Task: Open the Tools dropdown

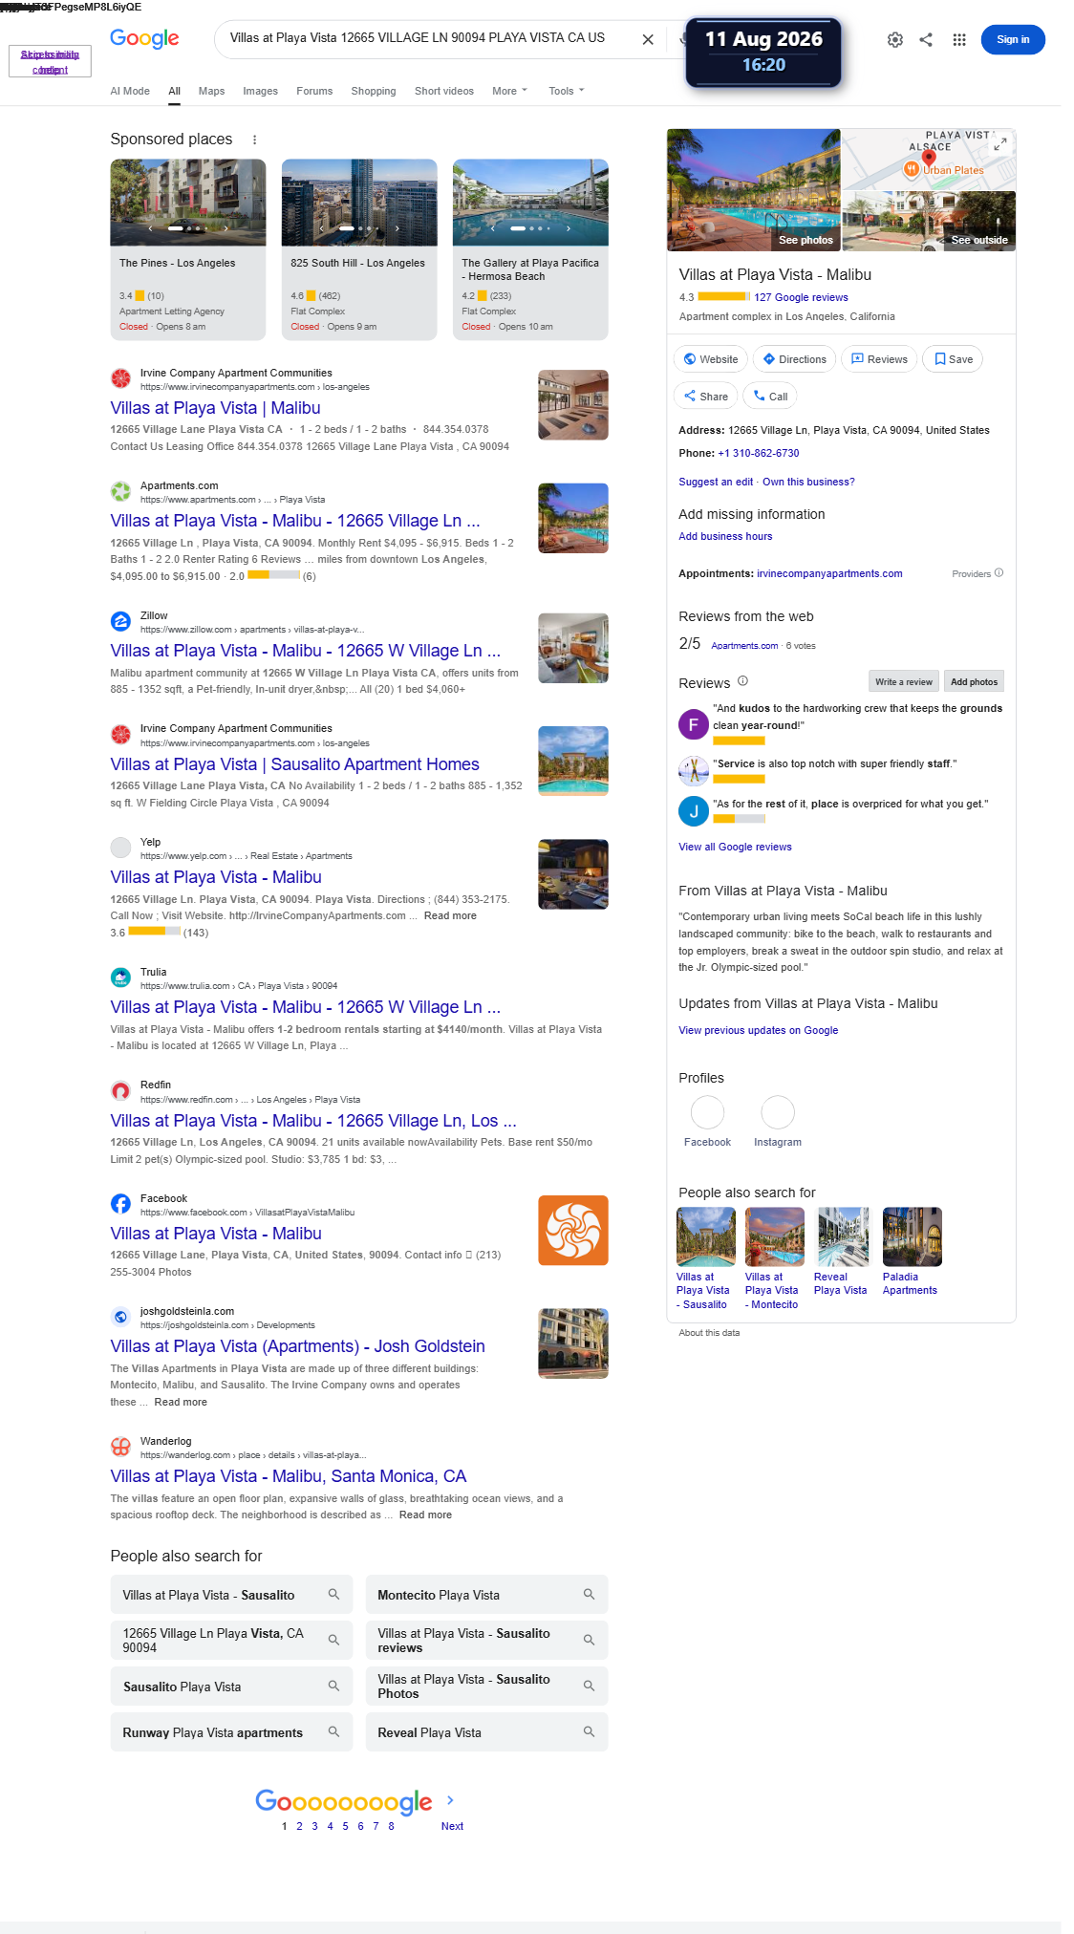Action: [566, 91]
